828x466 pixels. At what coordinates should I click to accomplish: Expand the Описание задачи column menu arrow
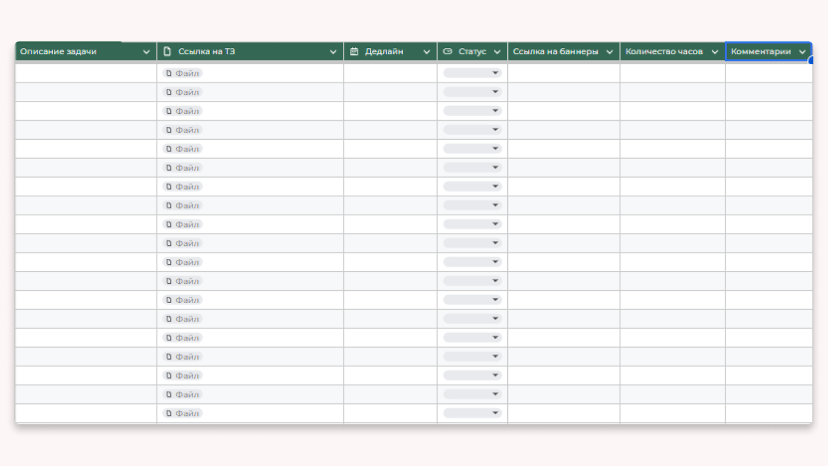146,52
